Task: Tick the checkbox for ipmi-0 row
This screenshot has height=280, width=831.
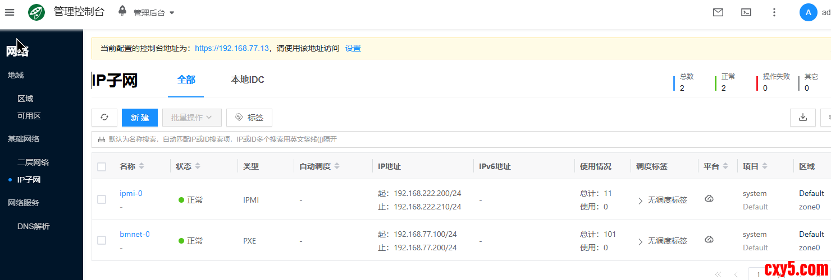Action: point(102,199)
